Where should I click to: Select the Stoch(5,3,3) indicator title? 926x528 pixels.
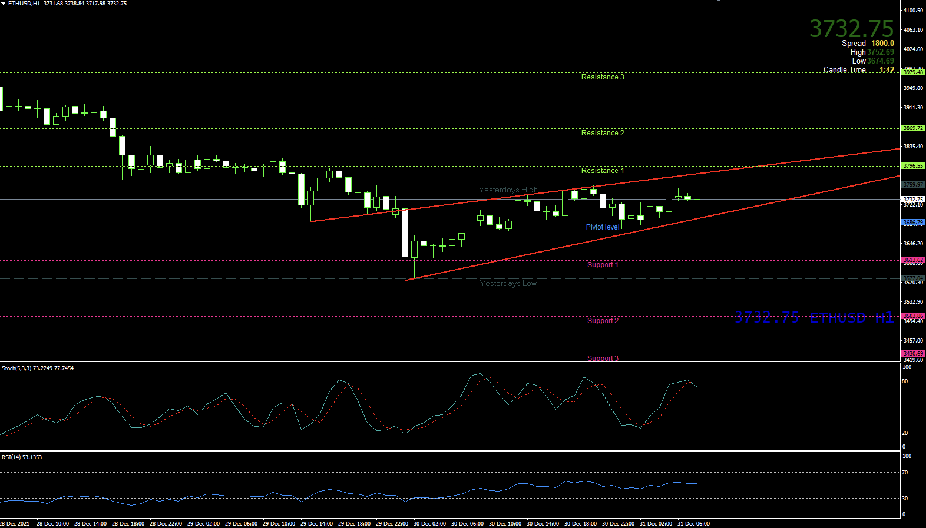click(38, 368)
